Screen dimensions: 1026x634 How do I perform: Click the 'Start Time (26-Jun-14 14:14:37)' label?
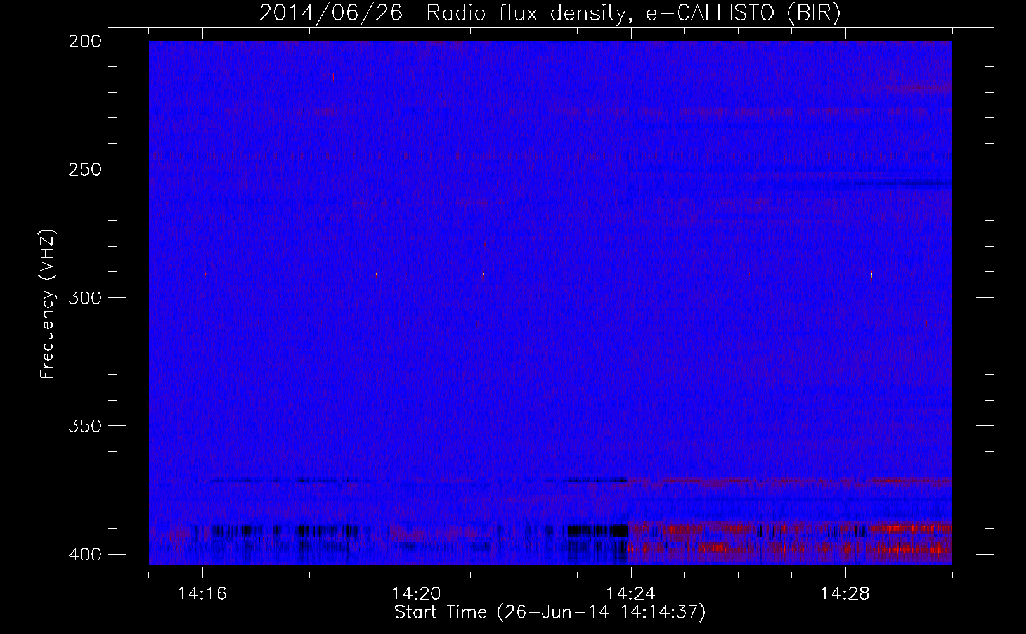pos(550,612)
